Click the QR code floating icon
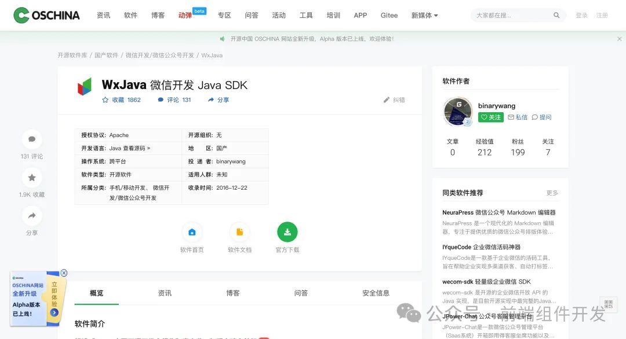Image resolution: width=626 pixels, height=339 pixels. point(609,305)
